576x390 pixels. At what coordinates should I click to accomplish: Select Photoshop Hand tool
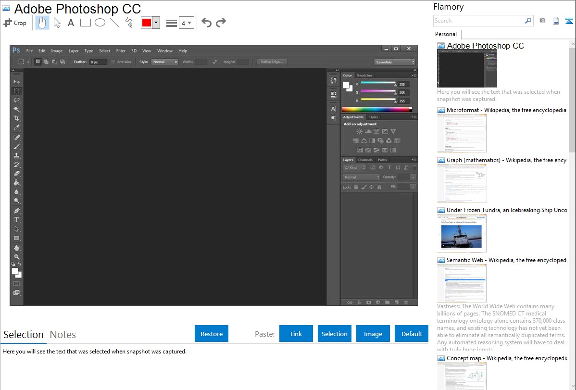[16, 248]
